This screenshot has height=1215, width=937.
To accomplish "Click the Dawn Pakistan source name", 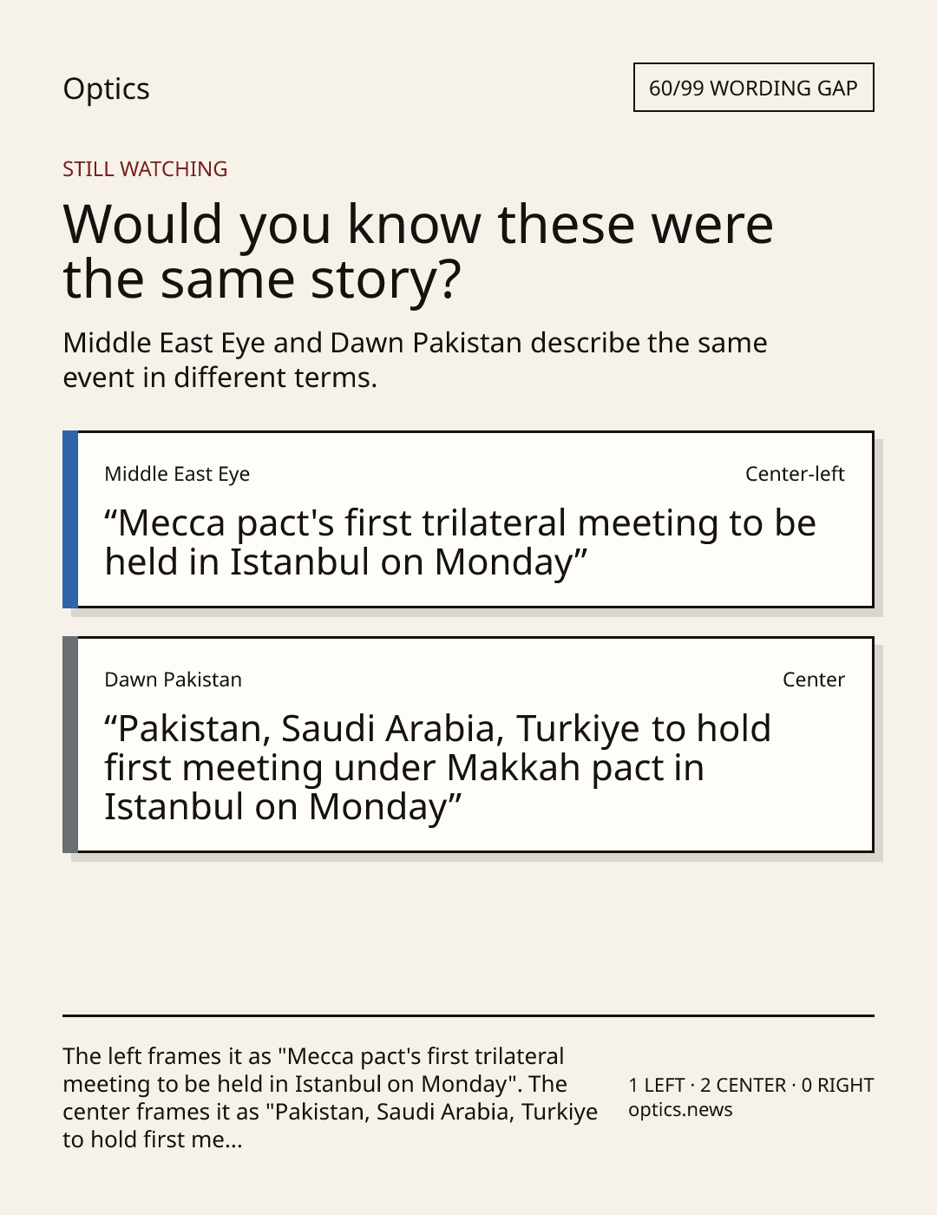I will click(x=173, y=680).
